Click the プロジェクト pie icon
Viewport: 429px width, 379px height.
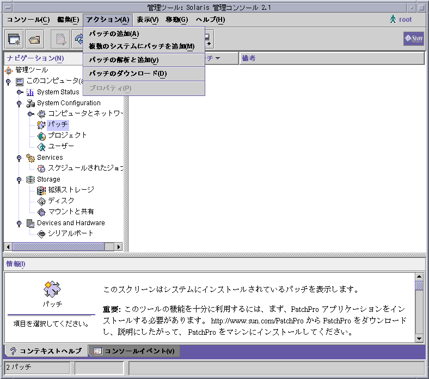point(41,136)
